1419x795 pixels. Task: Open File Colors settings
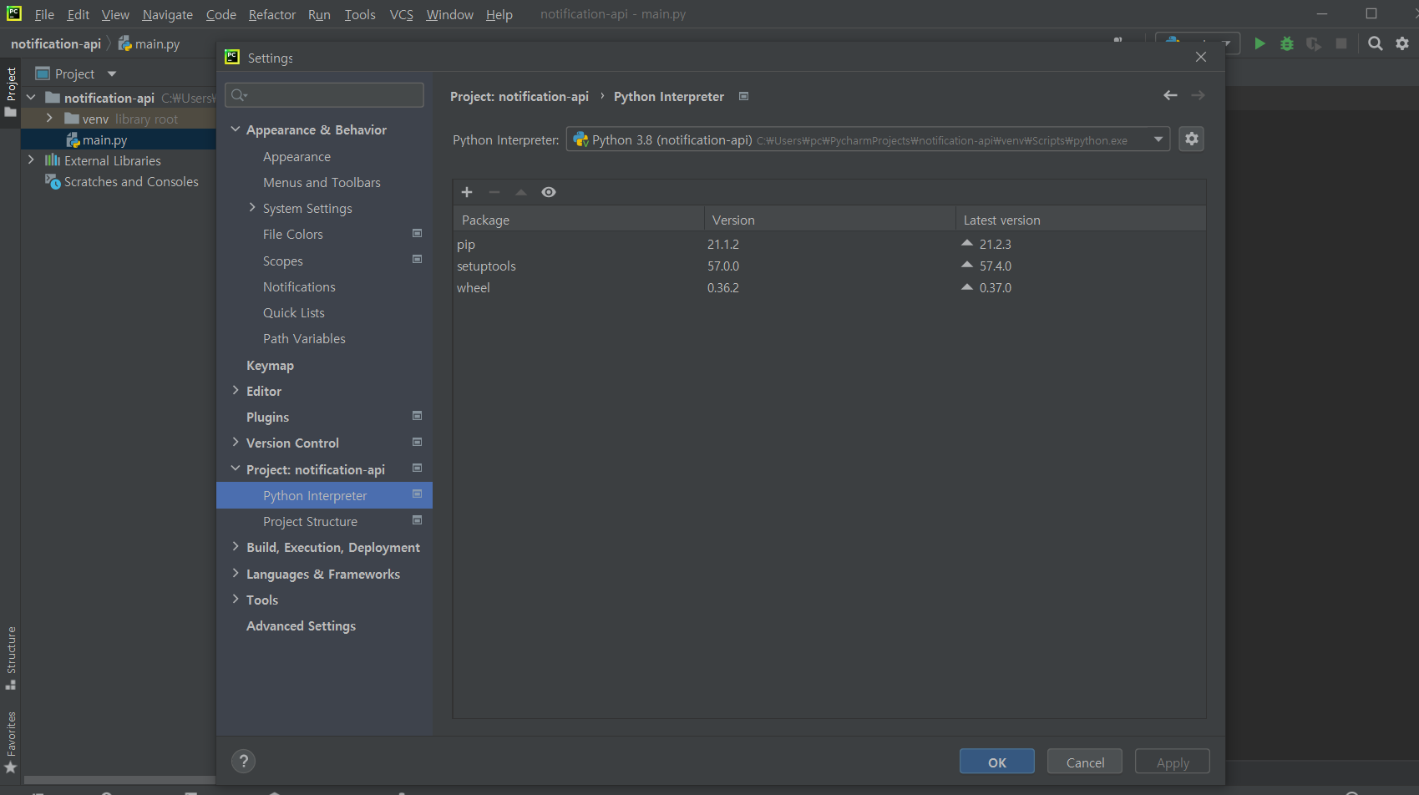click(x=292, y=235)
